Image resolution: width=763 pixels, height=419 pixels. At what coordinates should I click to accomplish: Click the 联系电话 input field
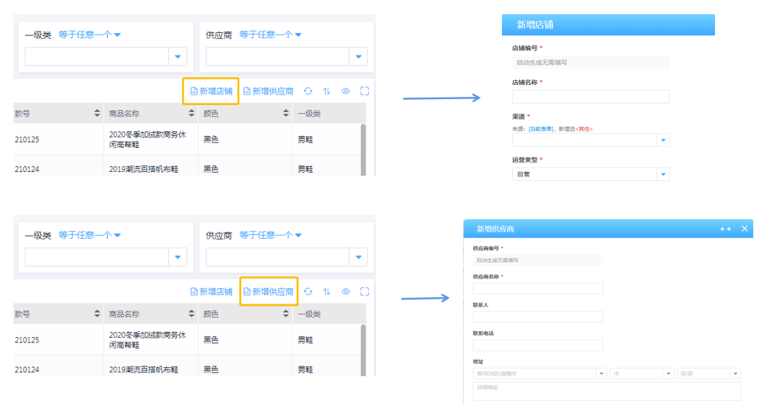click(537, 345)
